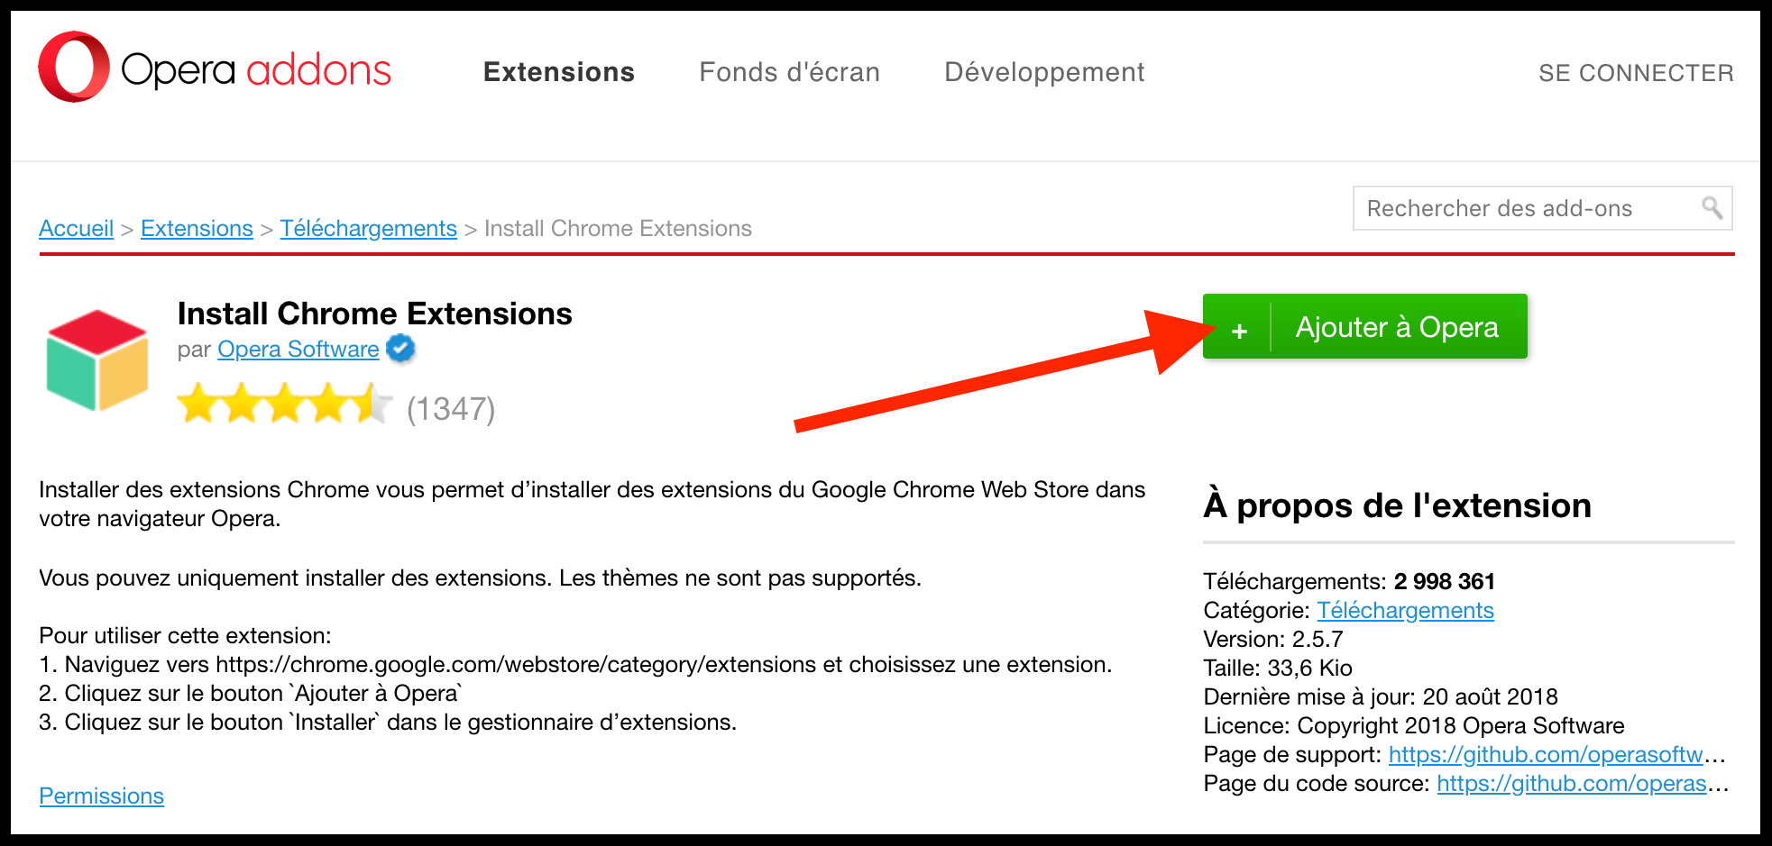Open the Extensions breadcrumb link

pos(197,229)
